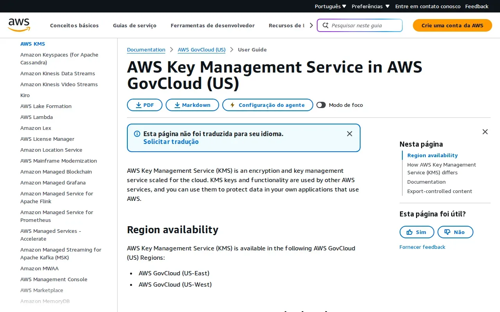The height and width of the screenshot is (312, 500).
Task: Open Ferramentas de desenvolvedor menu
Action: tap(212, 25)
